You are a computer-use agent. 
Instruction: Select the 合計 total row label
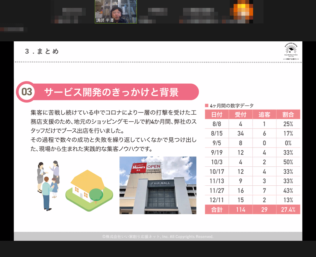tap(217, 210)
